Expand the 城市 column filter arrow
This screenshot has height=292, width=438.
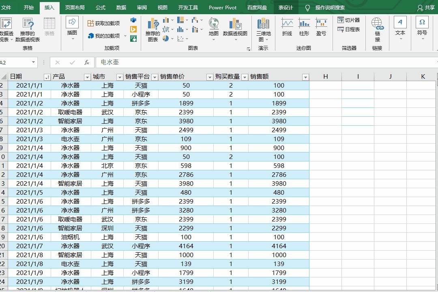coord(120,77)
